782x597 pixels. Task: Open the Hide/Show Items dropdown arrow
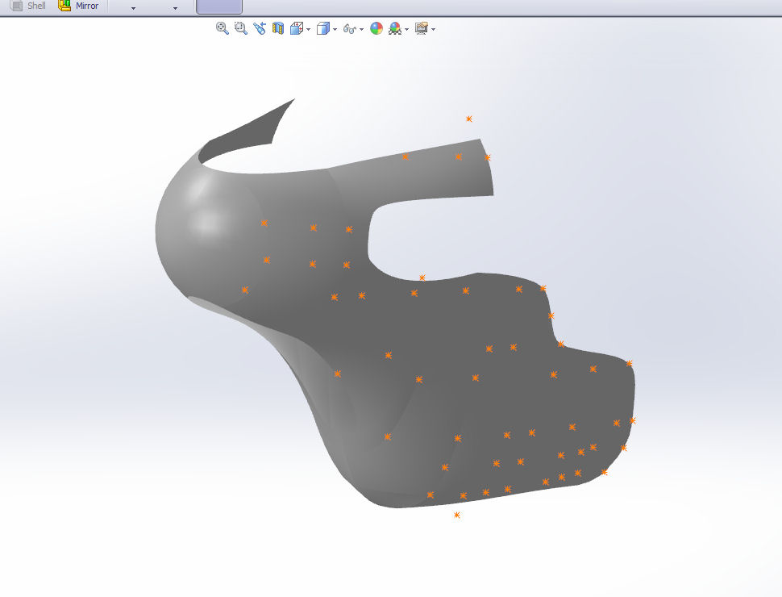(x=361, y=29)
